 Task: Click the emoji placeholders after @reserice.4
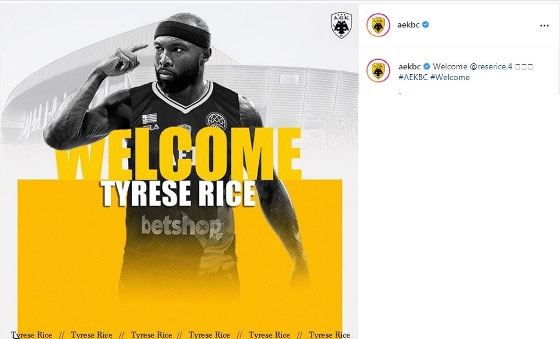coord(524,66)
